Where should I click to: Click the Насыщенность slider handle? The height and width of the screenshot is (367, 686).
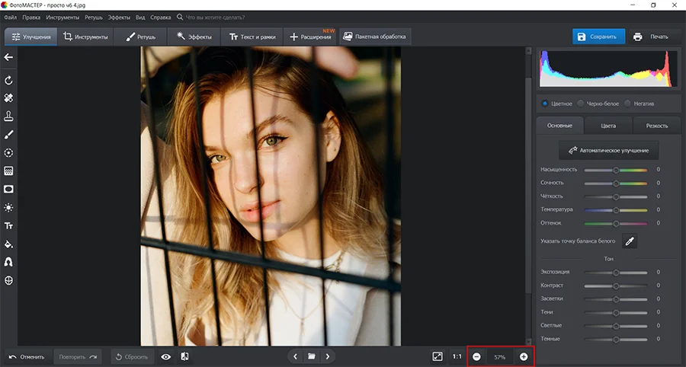[616, 170]
